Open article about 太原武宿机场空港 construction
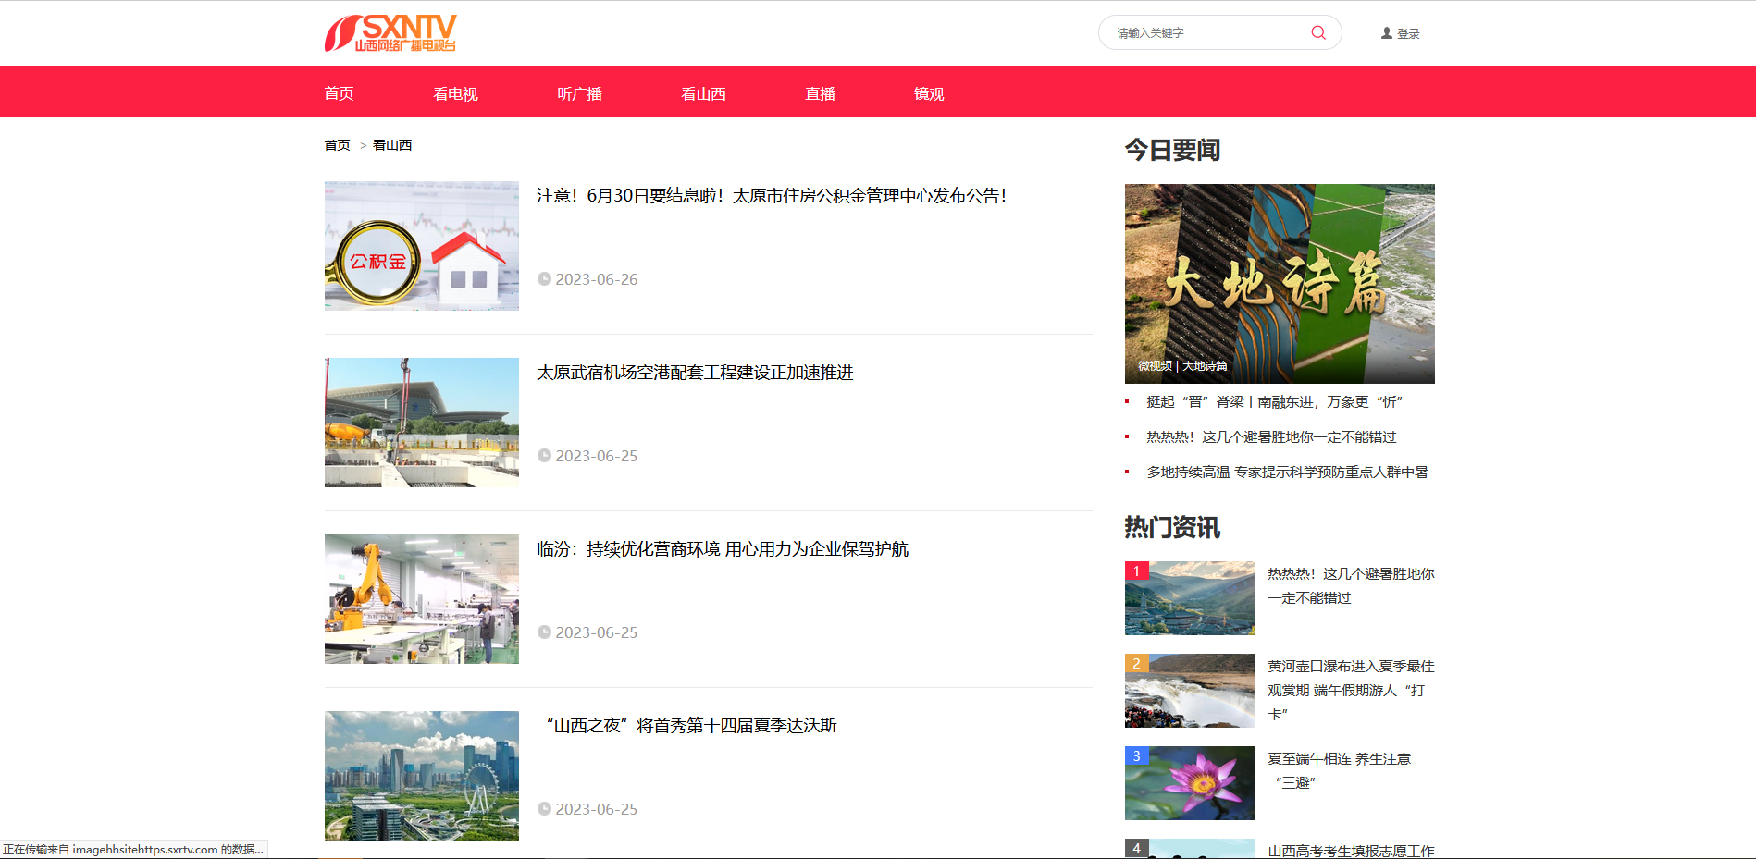The image size is (1756, 859). pyautogui.click(x=695, y=373)
